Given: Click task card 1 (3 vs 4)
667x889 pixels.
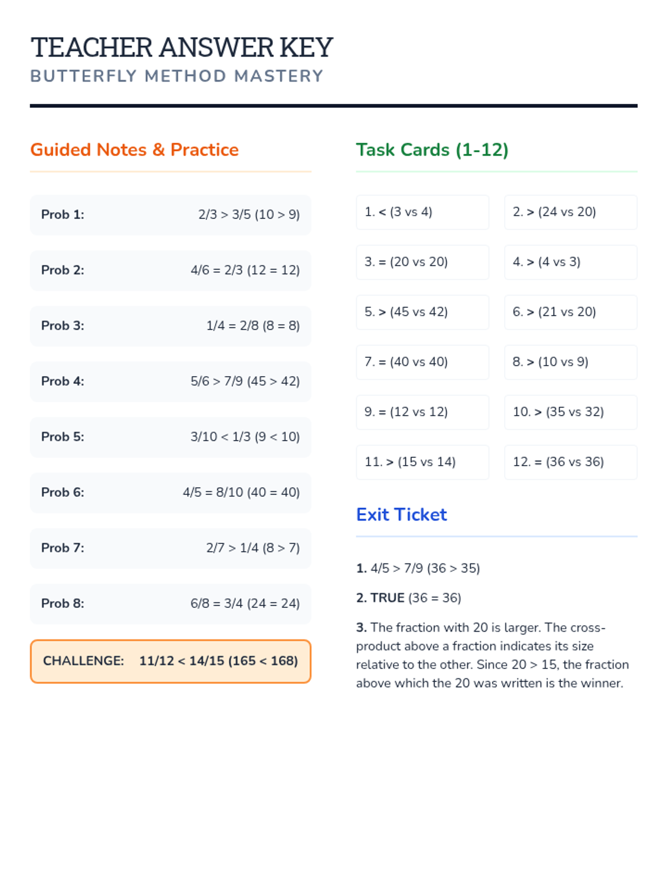Looking at the screenshot, I should 422,212.
